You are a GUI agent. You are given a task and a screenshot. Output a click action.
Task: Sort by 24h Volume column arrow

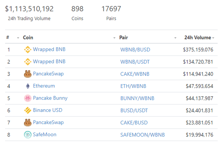pyautogui.click(x=213, y=38)
